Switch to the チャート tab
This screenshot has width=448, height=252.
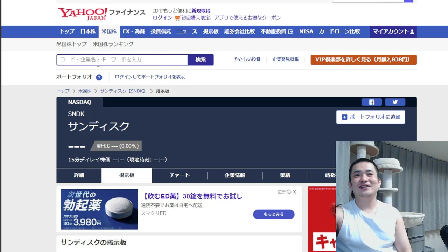coord(180,175)
